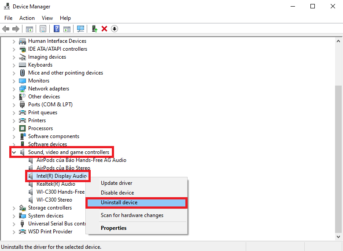
Task: Click the Disable device down-arrow icon
Action: click(x=114, y=29)
